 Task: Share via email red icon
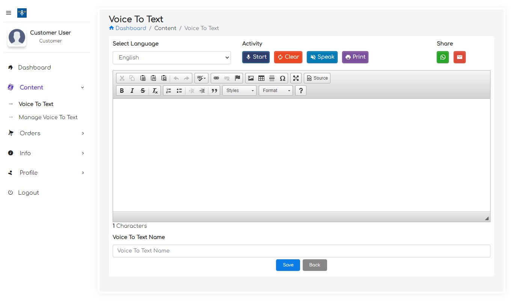coord(460,57)
